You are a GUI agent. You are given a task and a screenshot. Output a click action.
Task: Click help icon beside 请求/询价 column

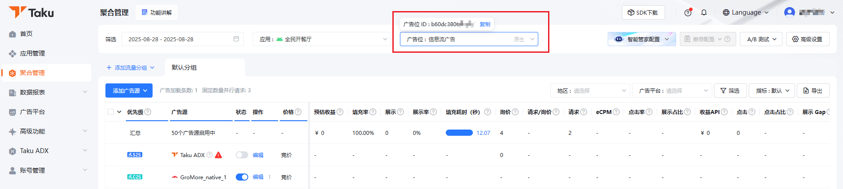(556, 112)
